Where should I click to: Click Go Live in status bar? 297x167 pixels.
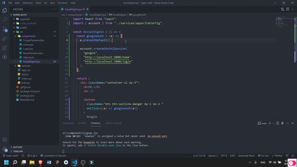click(x=263, y=156)
